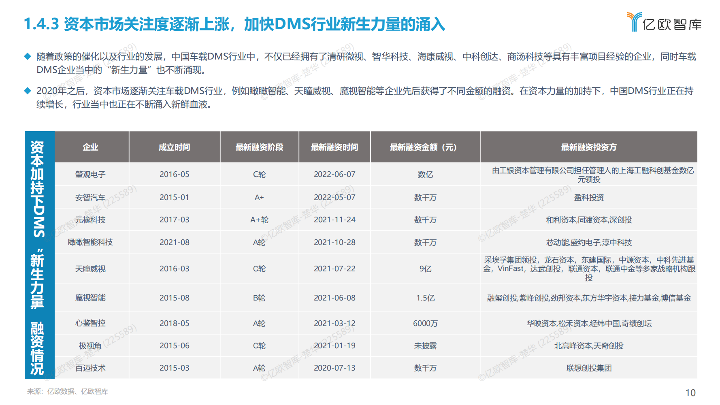This screenshot has height=405, width=720.
Task: Click financing date 2021-01-19
Action: [x=334, y=346]
